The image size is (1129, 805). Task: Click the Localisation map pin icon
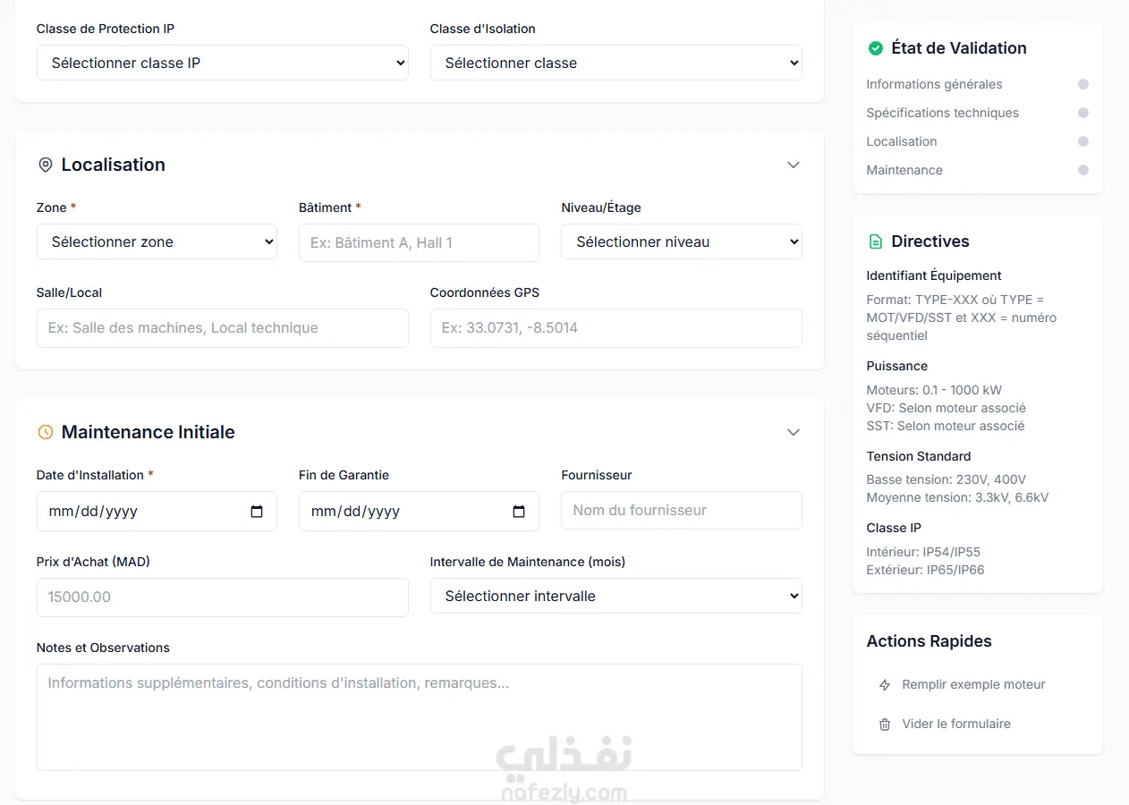click(46, 165)
